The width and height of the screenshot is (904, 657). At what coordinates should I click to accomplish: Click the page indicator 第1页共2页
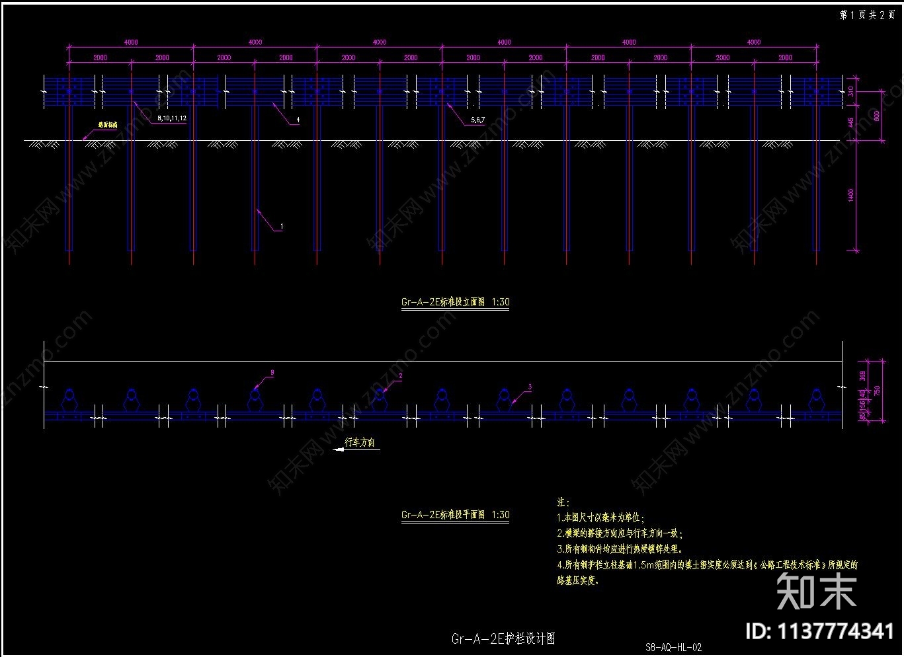pos(867,15)
